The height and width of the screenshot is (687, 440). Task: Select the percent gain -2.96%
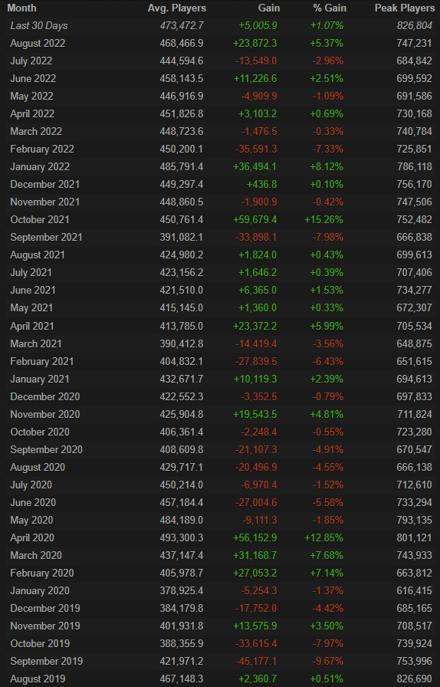click(x=328, y=61)
